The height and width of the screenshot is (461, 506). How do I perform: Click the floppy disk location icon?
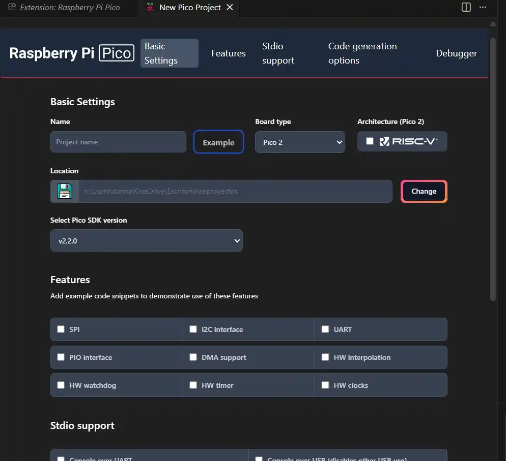pyautogui.click(x=65, y=192)
